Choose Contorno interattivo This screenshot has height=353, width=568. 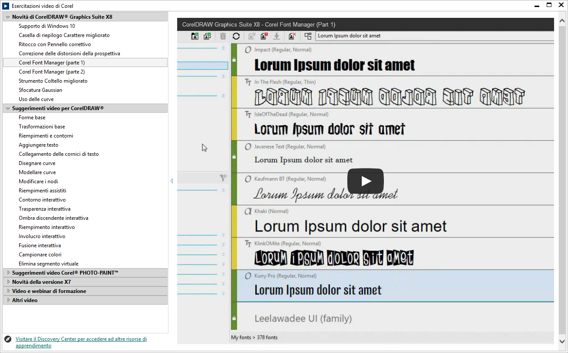click(x=42, y=200)
